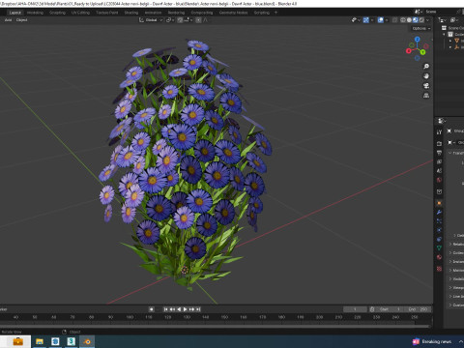Open the Tool properties tab
The width and height of the screenshot is (464, 348).
click(439, 132)
